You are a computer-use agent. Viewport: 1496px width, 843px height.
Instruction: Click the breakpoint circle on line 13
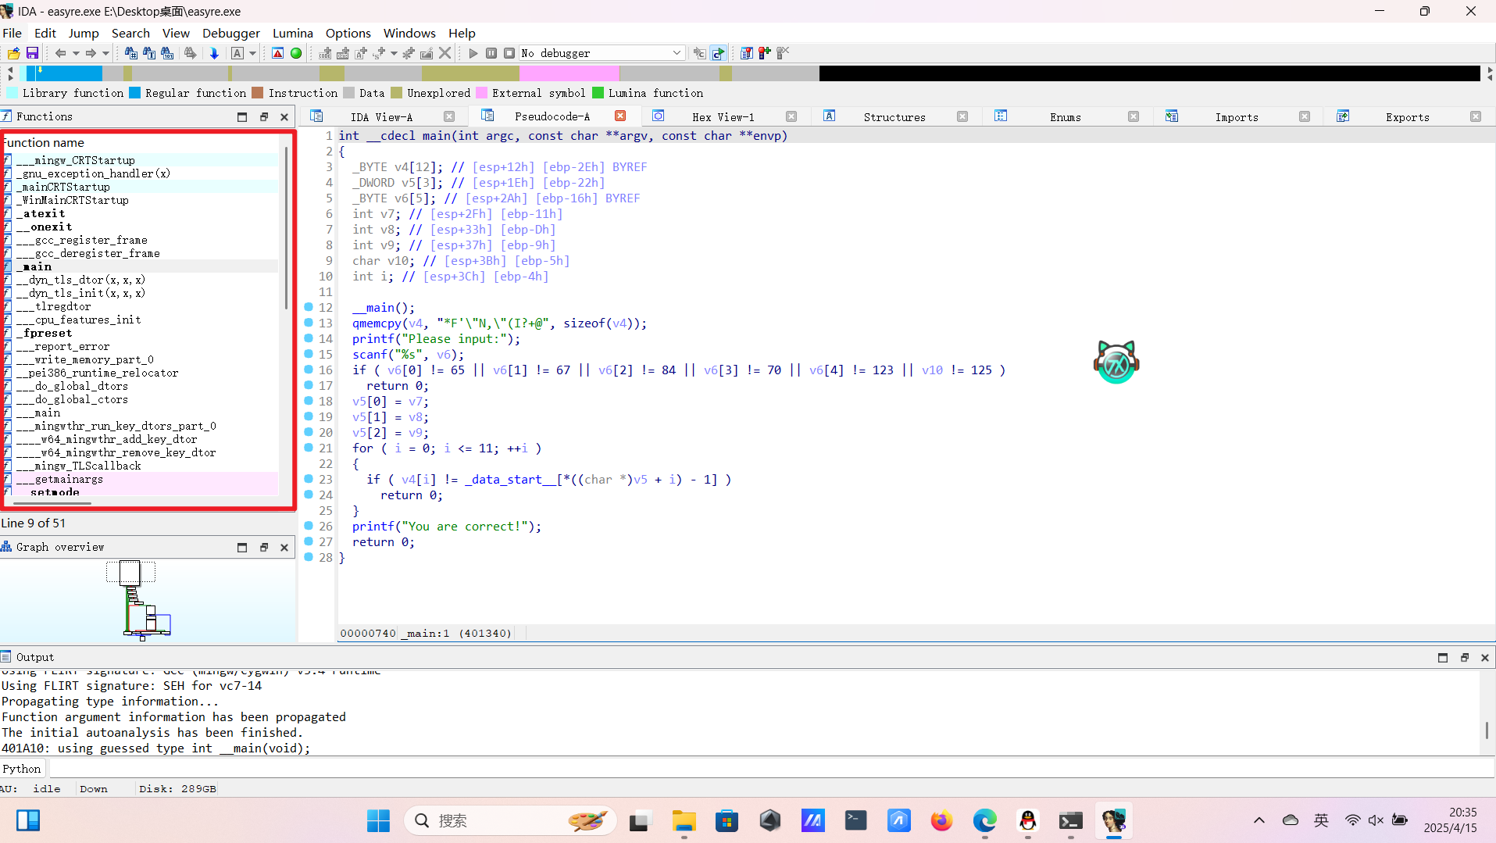tap(309, 323)
